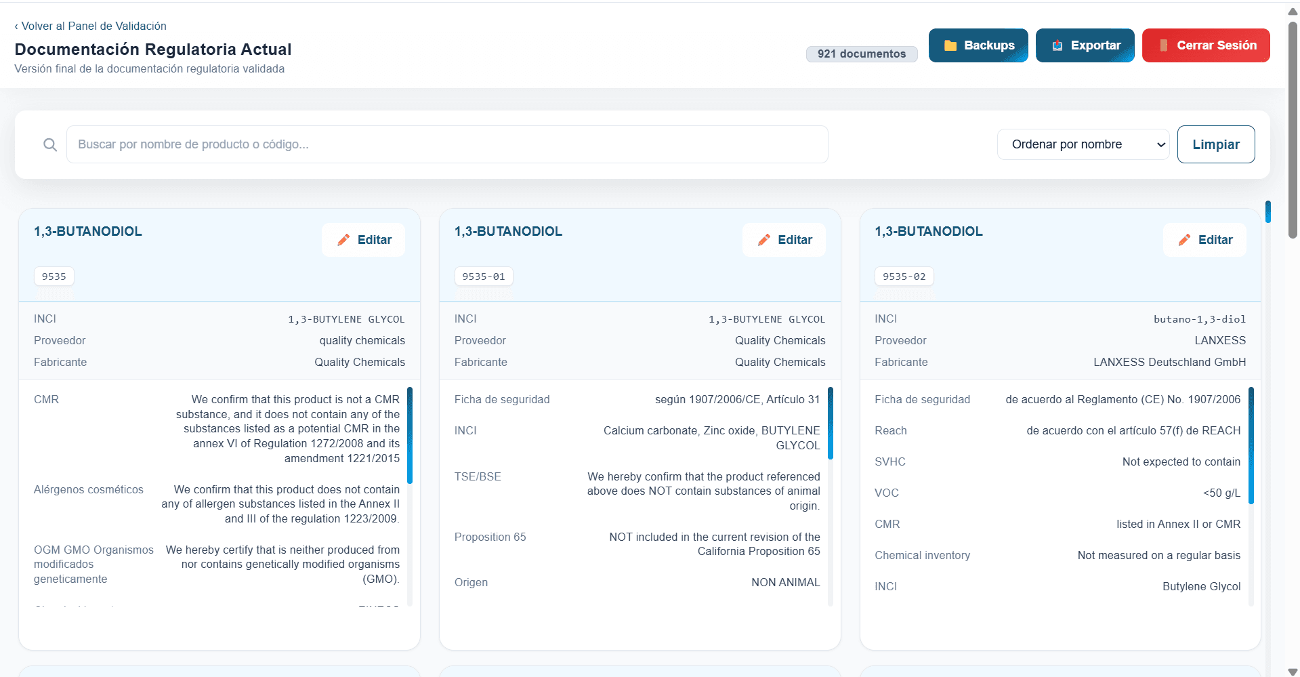Click code tag 9535
The image size is (1300, 677).
point(54,276)
